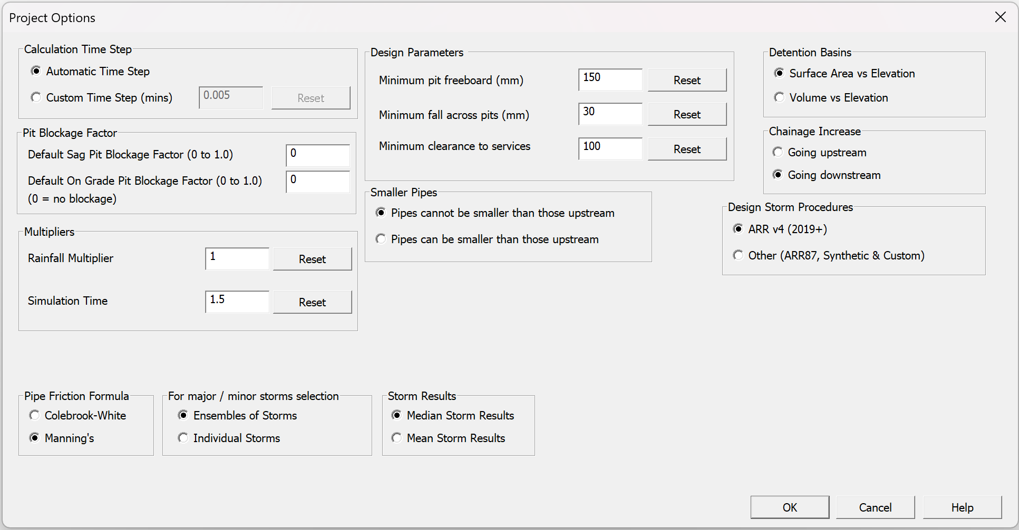Edit Minimum fall across pits field
Screen dimensions: 1019x530
(610, 114)
